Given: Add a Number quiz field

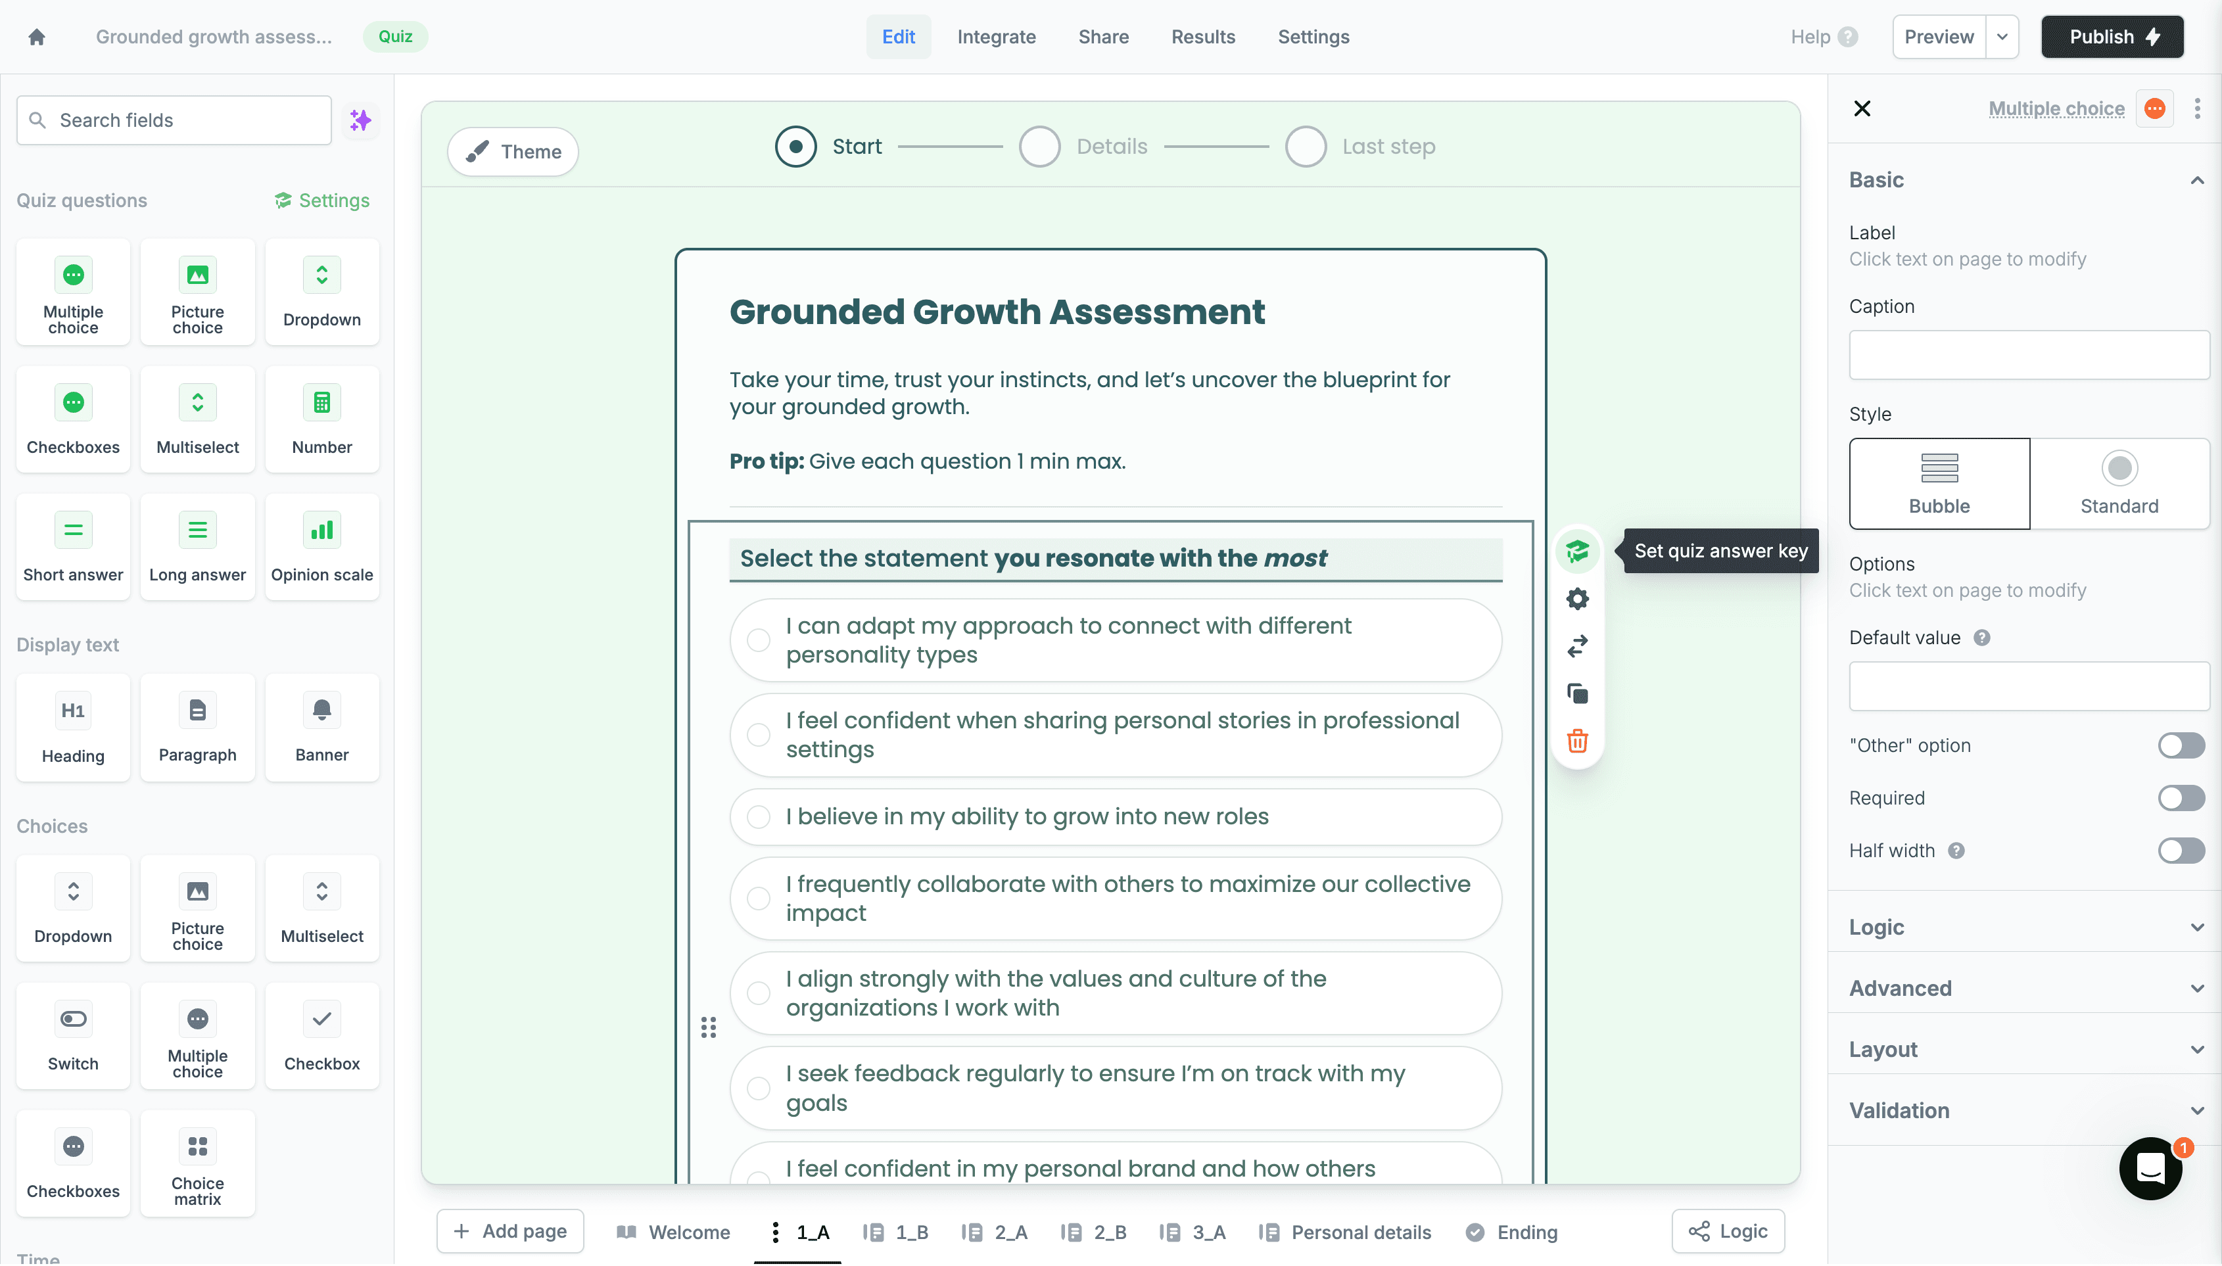Looking at the screenshot, I should coord(321,420).
